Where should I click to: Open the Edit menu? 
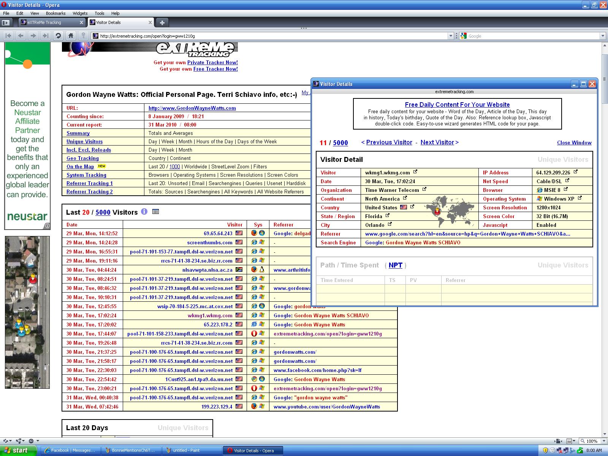coord(20,13)
